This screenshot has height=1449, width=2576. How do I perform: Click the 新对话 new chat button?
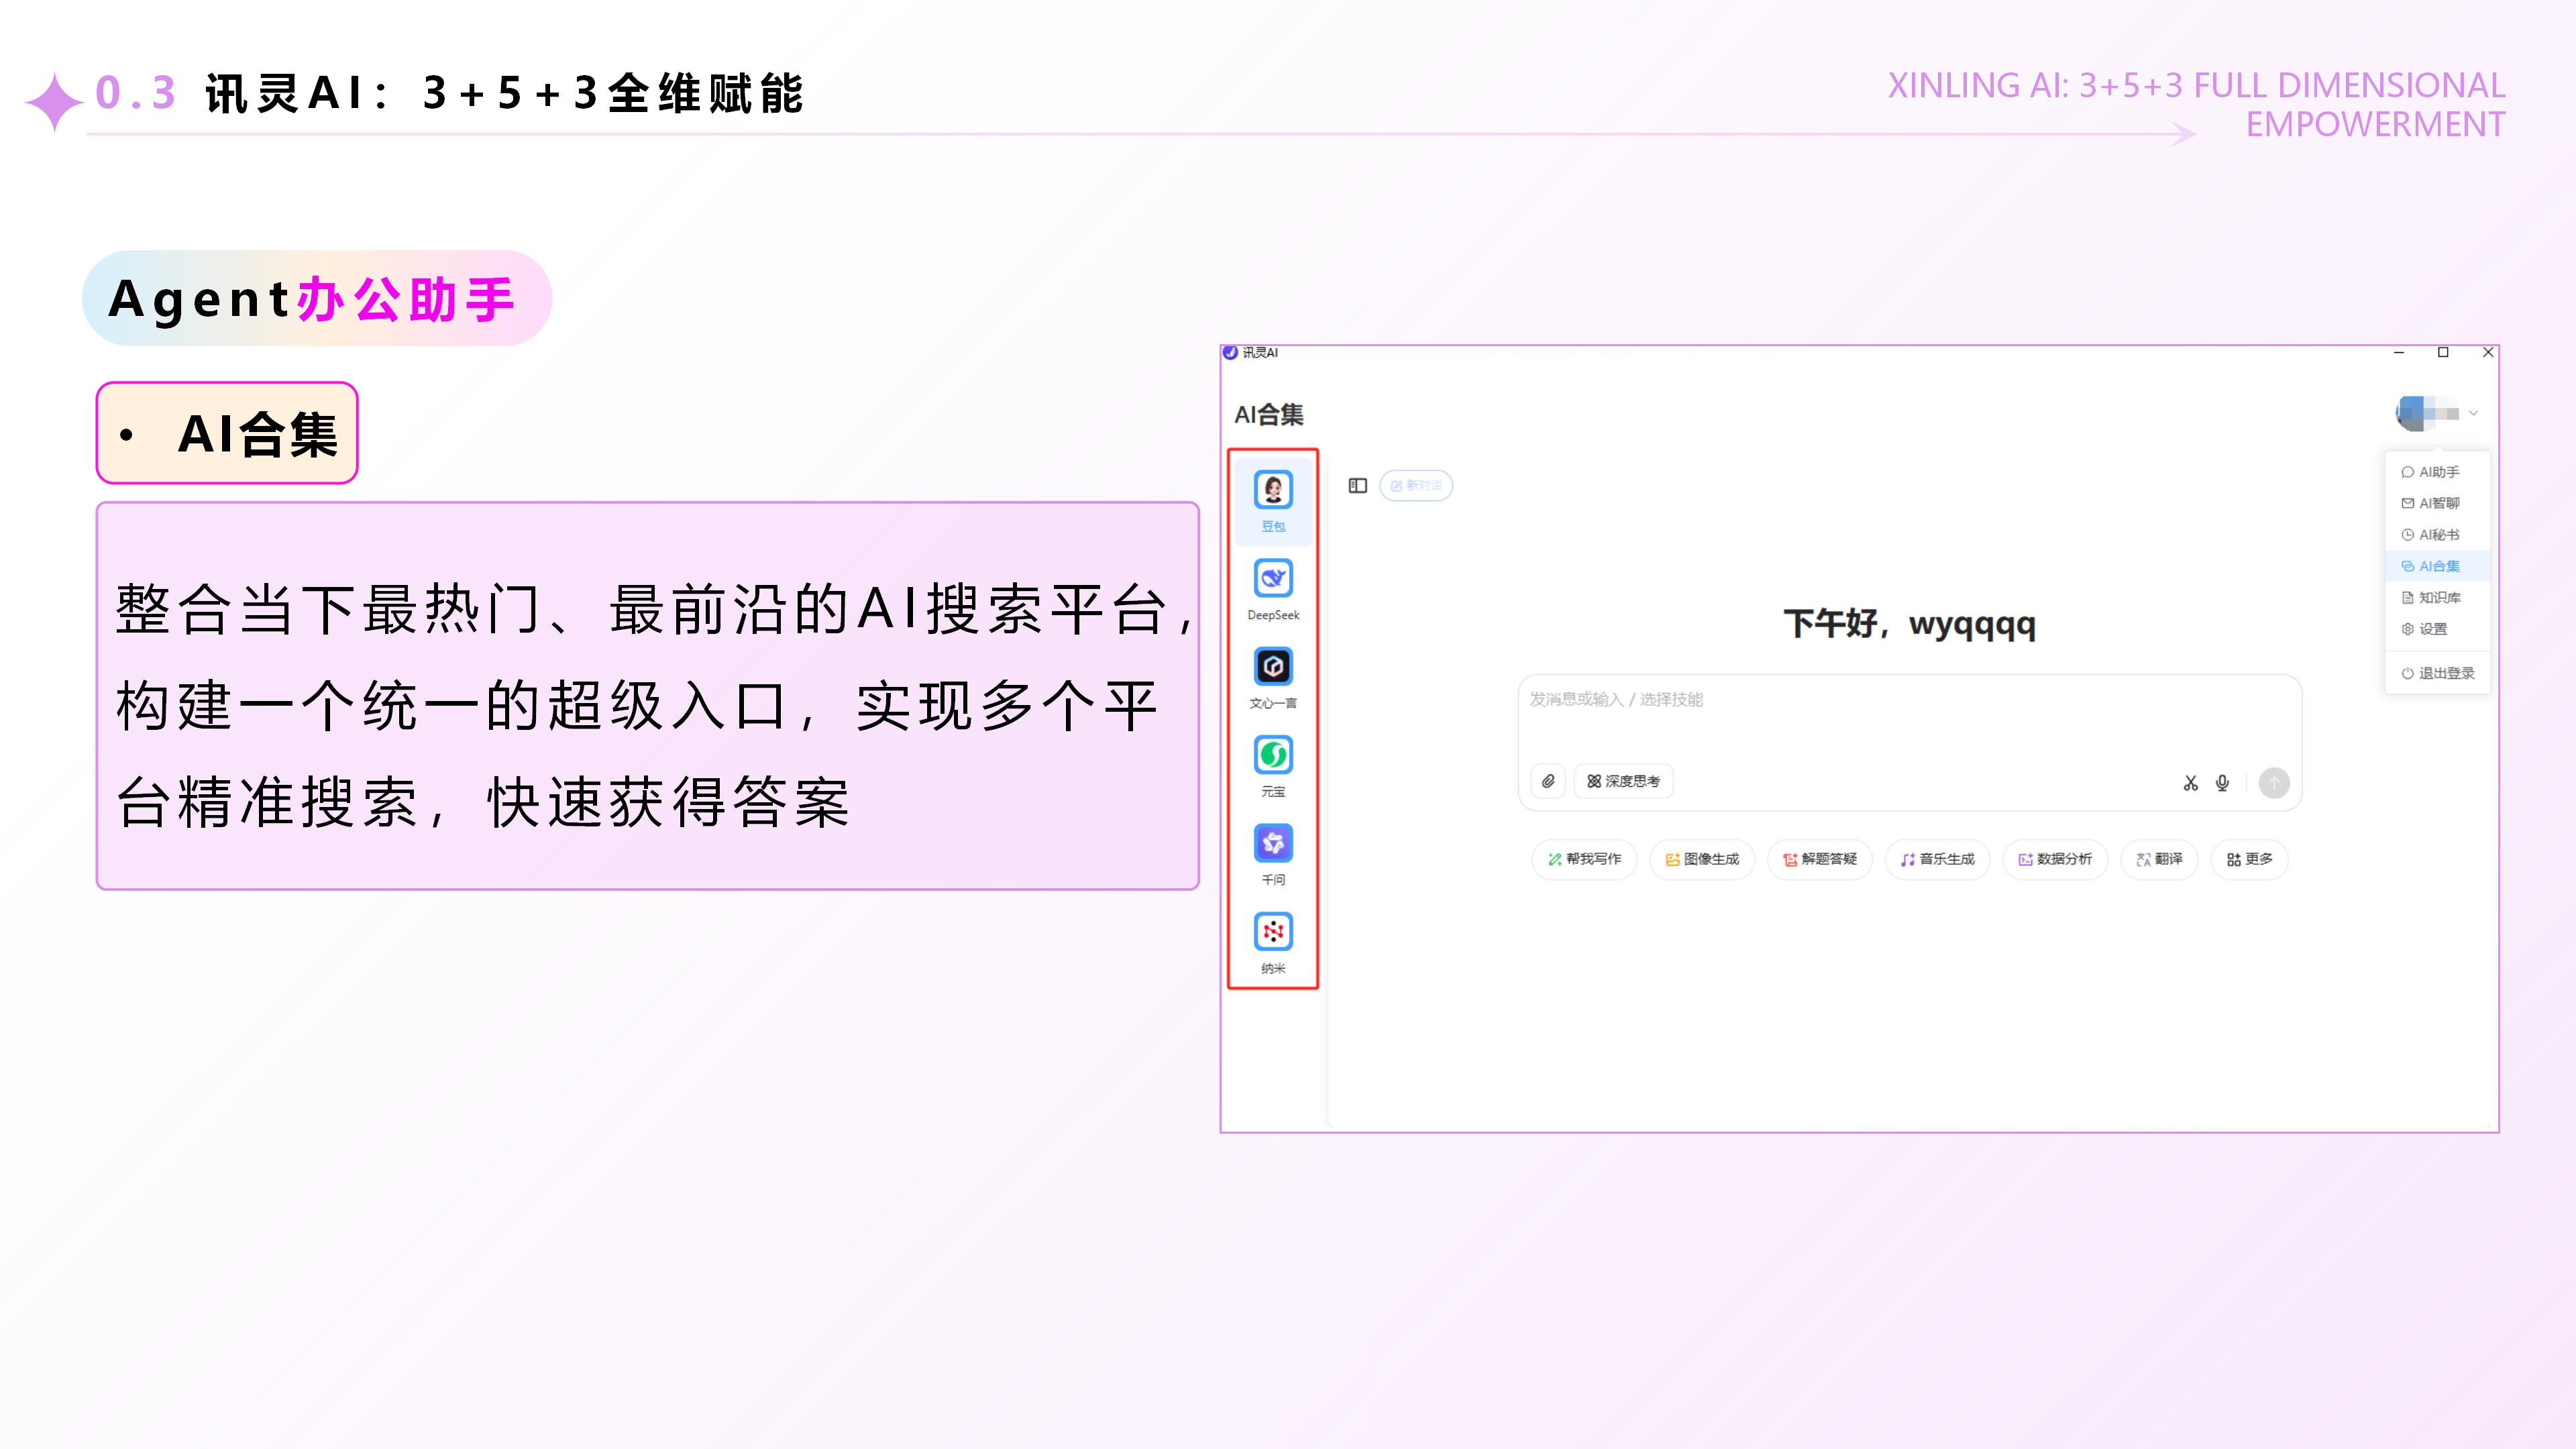pyautogui.click(x=1415, y=486)
